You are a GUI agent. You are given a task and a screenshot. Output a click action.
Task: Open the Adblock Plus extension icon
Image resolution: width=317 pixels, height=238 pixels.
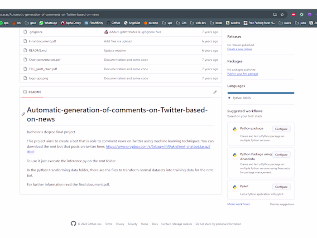pos(293,15)
